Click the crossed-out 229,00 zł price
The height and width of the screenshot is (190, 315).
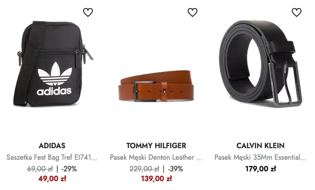tap(144, 169)
